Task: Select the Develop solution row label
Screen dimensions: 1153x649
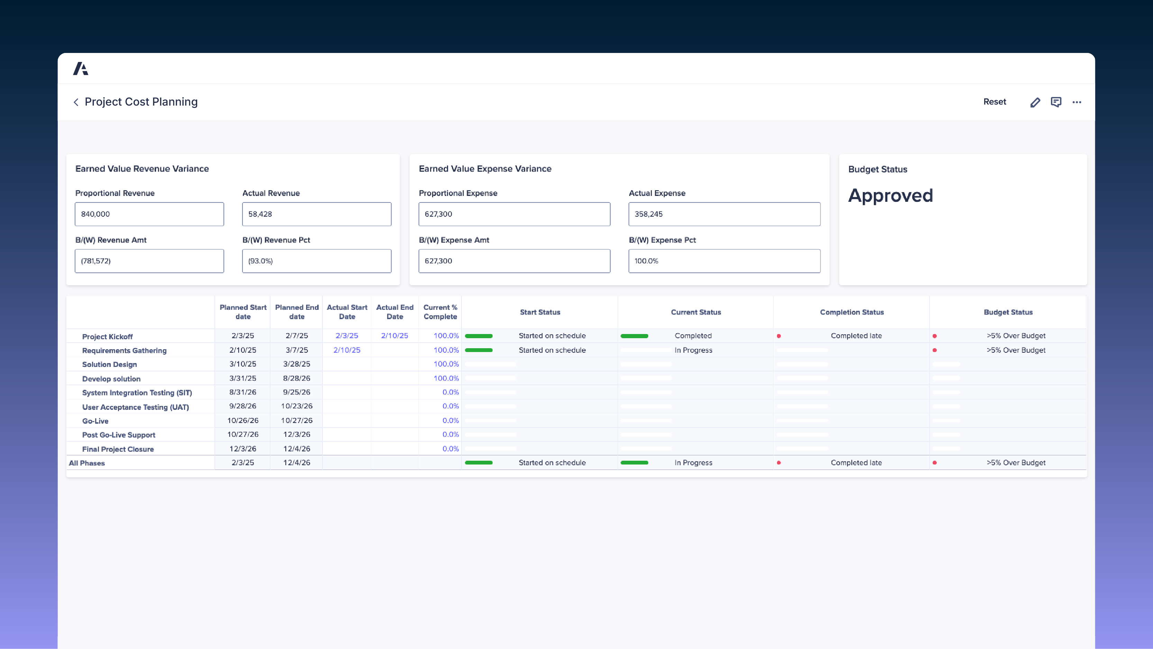Action: pyautogui.click(x=111, y=378)
